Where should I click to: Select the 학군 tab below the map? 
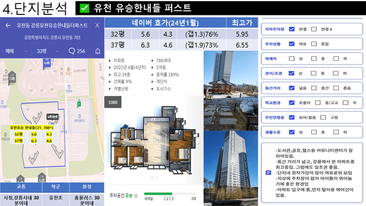pos(55,187)
